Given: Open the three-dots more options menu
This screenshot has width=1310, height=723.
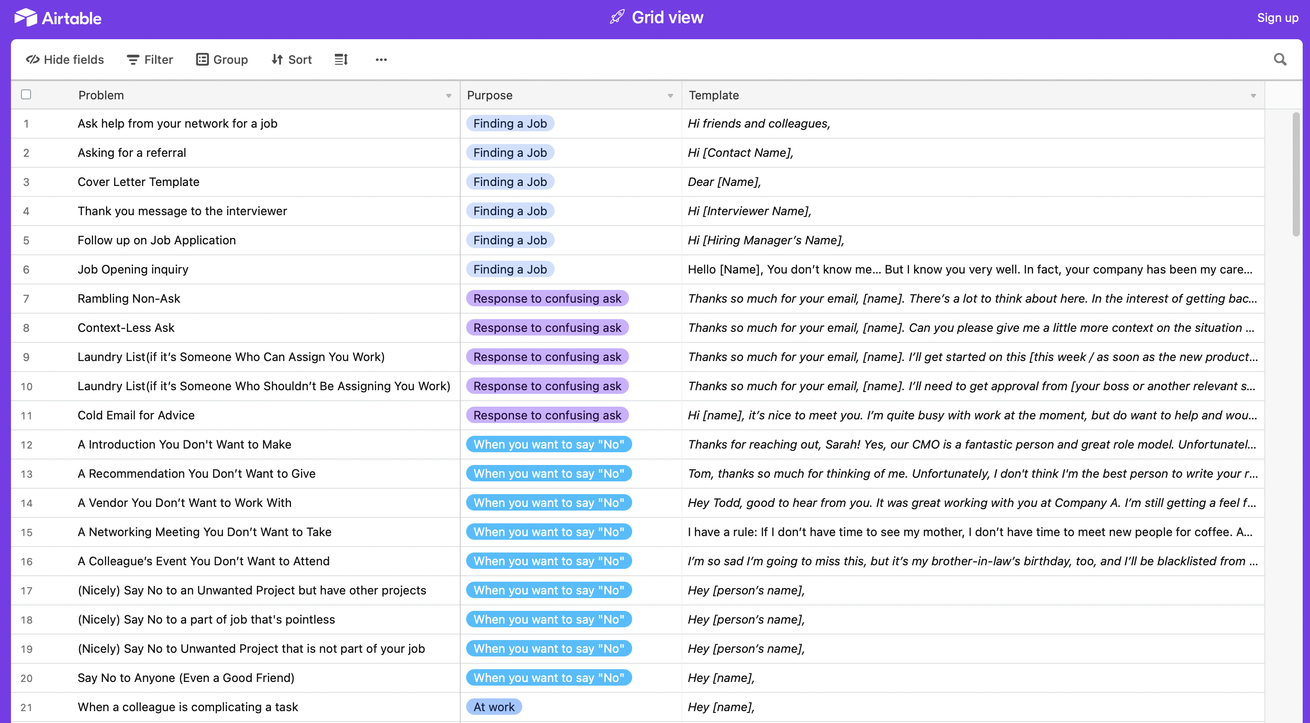Looking at the screenshot, I should coord(381,59).
